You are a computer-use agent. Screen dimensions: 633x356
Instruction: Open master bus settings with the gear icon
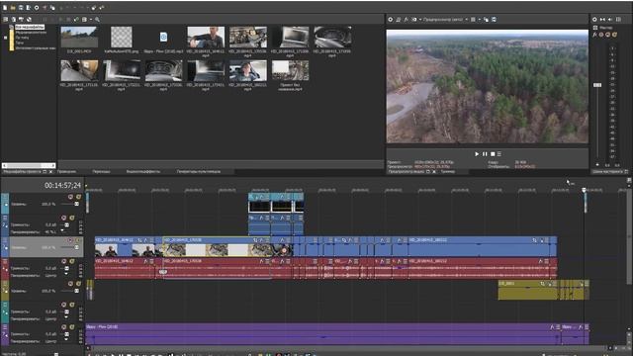[x=594, y=20]
